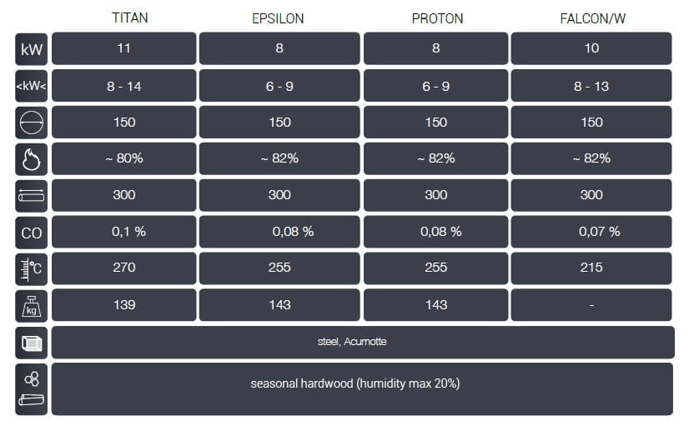The height and width of the screenshot is (426, 689).
Task: Click FALCON/W's 0,07 % CO cell
Action: point(591,232)
